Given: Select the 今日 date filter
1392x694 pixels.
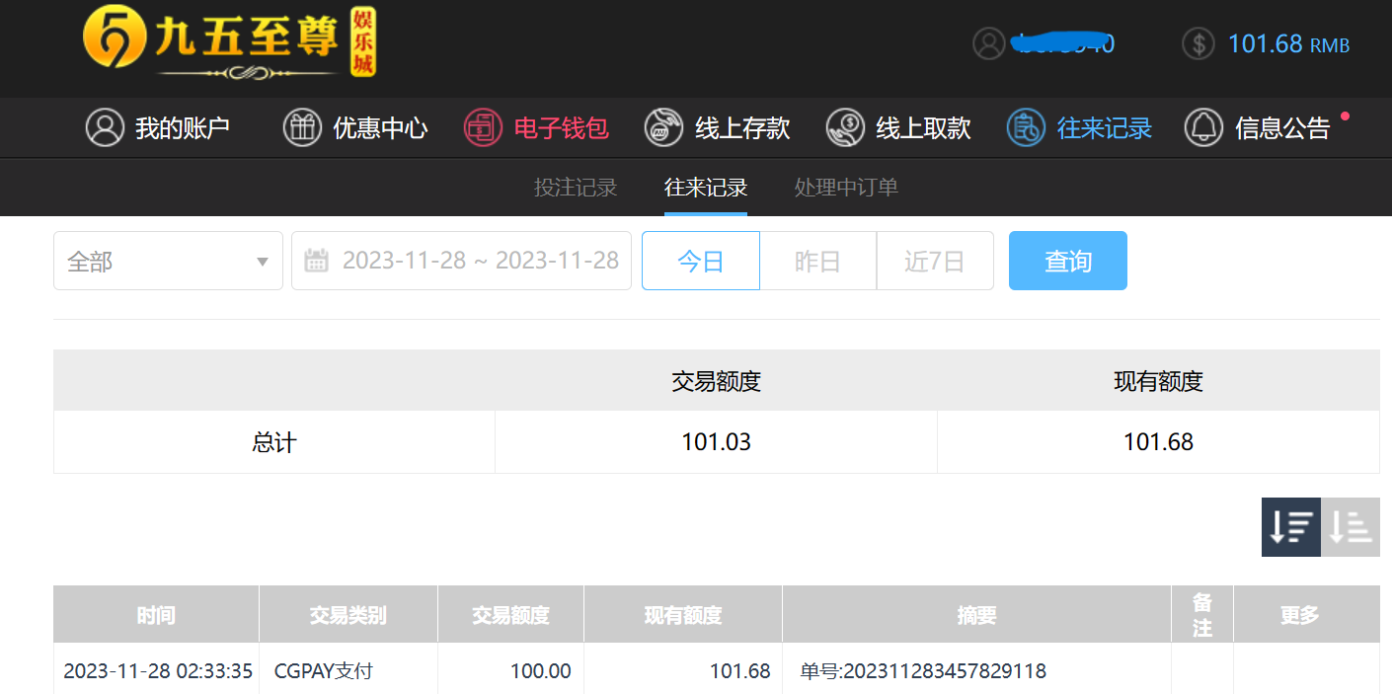Looking at the screenshot, I should tap(701, 261).
